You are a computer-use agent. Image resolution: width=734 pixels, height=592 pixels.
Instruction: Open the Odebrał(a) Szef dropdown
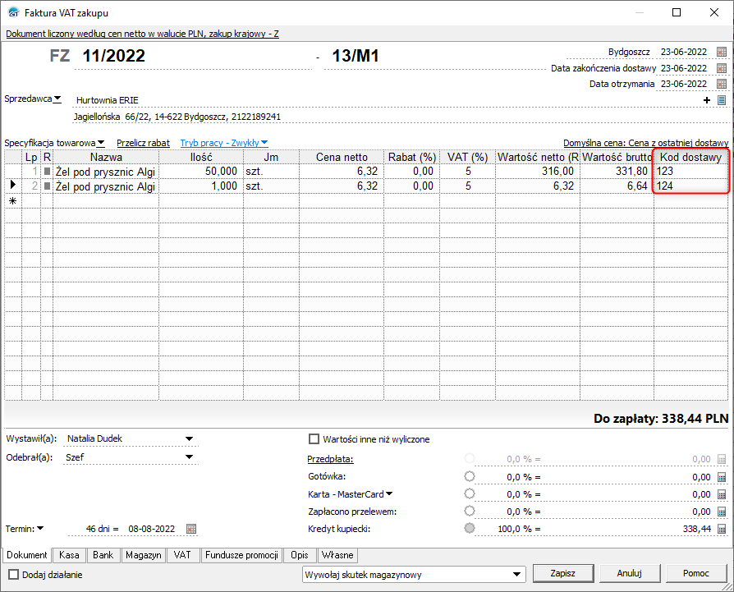(189, 457)
